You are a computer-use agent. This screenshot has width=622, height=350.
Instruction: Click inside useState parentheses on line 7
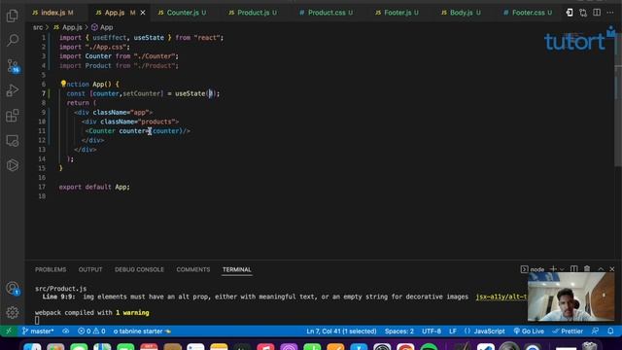click(x=211, y=93)
